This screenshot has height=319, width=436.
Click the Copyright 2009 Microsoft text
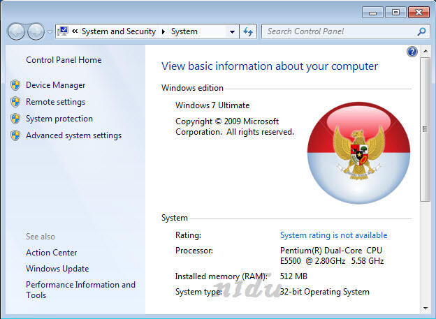pos(235,127)
